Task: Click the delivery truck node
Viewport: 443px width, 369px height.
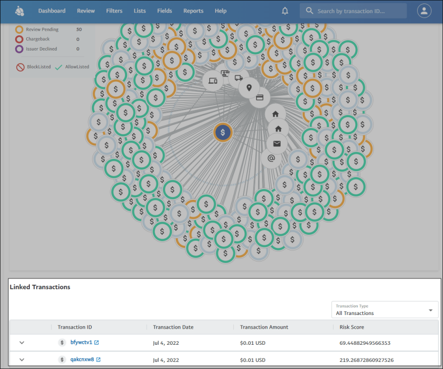Action: tap(238, 78)
